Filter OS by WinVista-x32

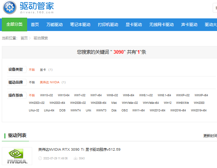(x=130, y=103)
